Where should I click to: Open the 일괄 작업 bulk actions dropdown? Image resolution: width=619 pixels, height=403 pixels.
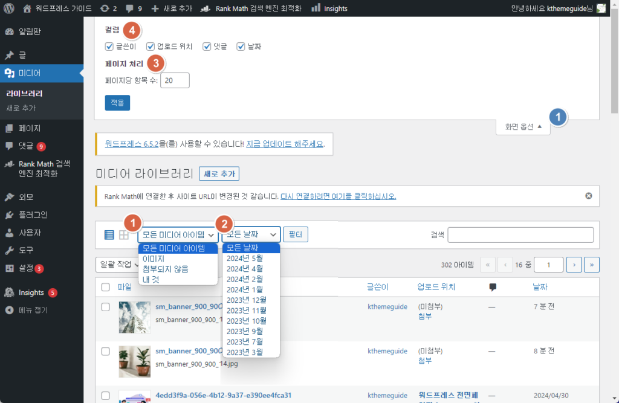(x=117, y=265)
